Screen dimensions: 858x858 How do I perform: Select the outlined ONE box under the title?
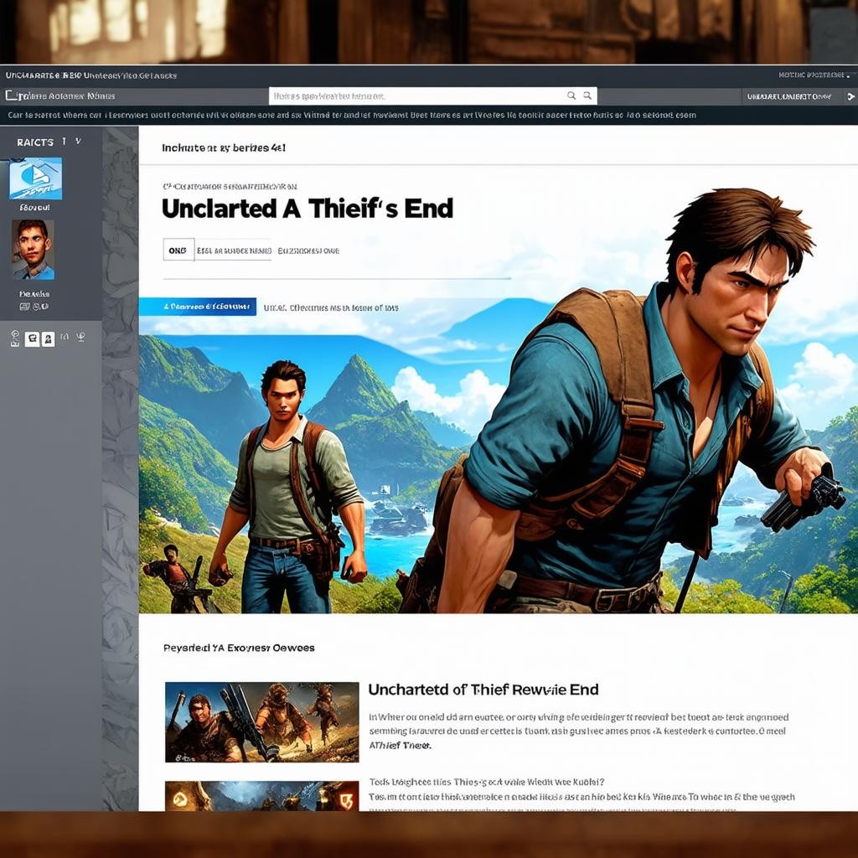click(x=178, y=250)
